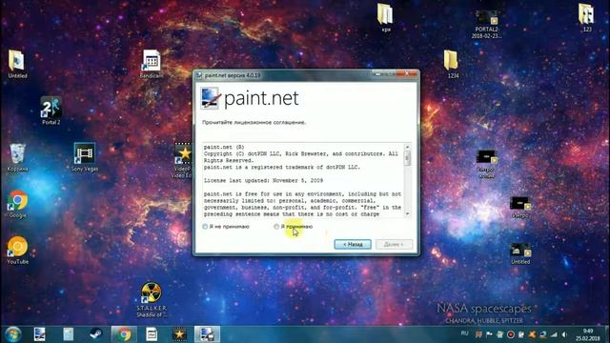Select the 'Я не принимаю' radio button
610x343 pixels.
pos(205,227)
